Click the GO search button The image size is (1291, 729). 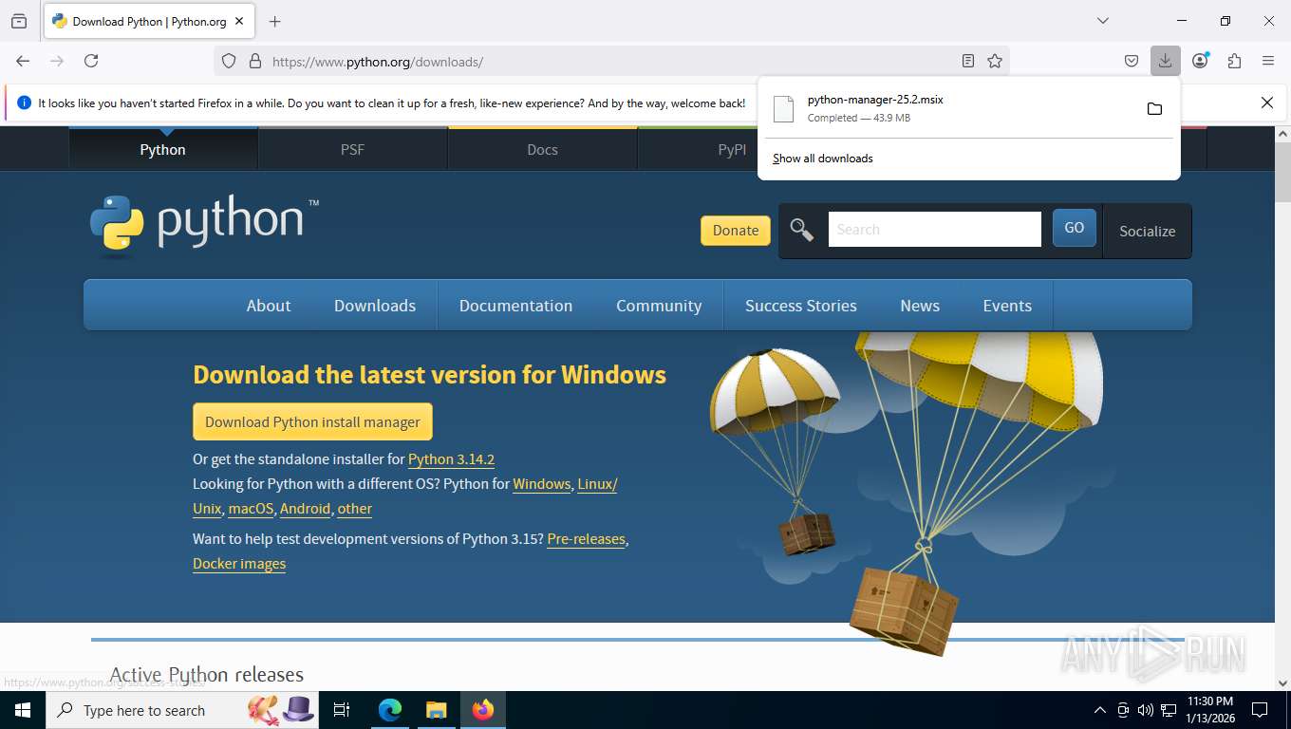[1075, 228]
